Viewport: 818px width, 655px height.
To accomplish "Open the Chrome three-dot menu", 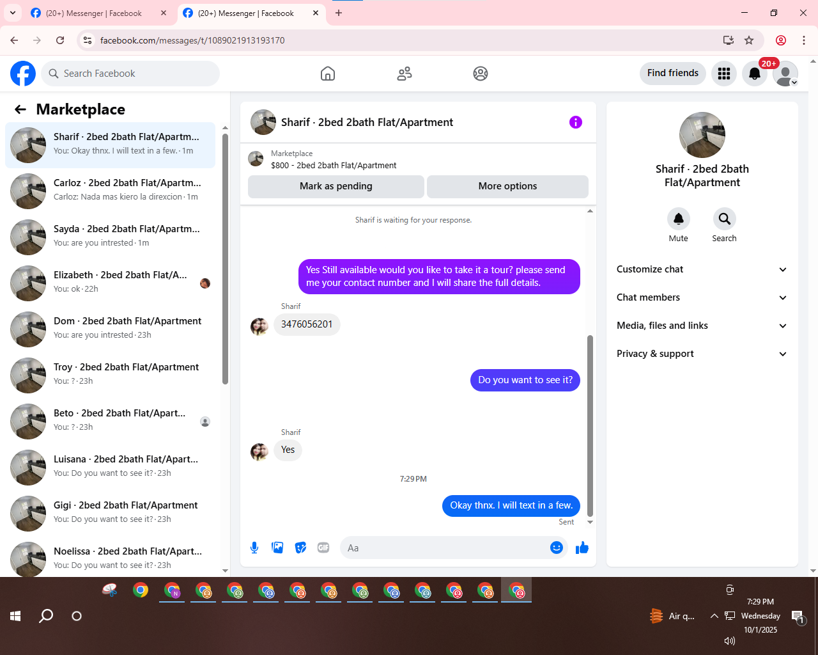I will (804, 40).
